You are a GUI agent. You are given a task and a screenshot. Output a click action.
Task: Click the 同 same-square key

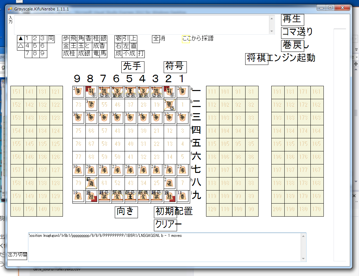tap(51, 39)
